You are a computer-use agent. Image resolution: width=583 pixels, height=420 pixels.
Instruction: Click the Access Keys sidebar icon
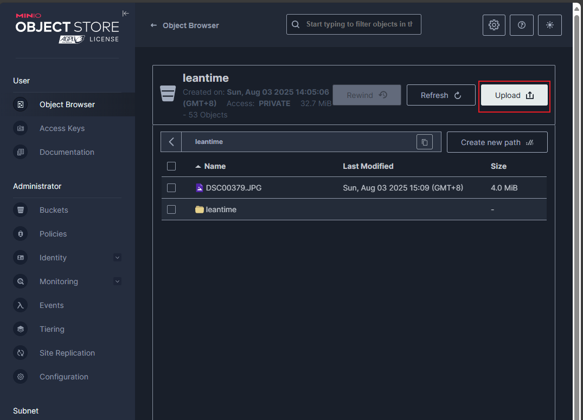point(21,128)
